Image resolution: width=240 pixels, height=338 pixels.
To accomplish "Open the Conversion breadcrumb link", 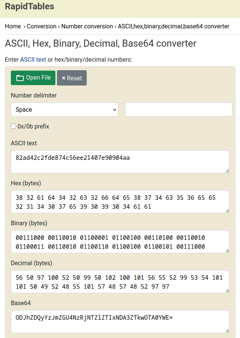I will click(42, 26).
